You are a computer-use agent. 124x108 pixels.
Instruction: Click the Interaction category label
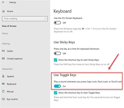[x=7, y=69]
